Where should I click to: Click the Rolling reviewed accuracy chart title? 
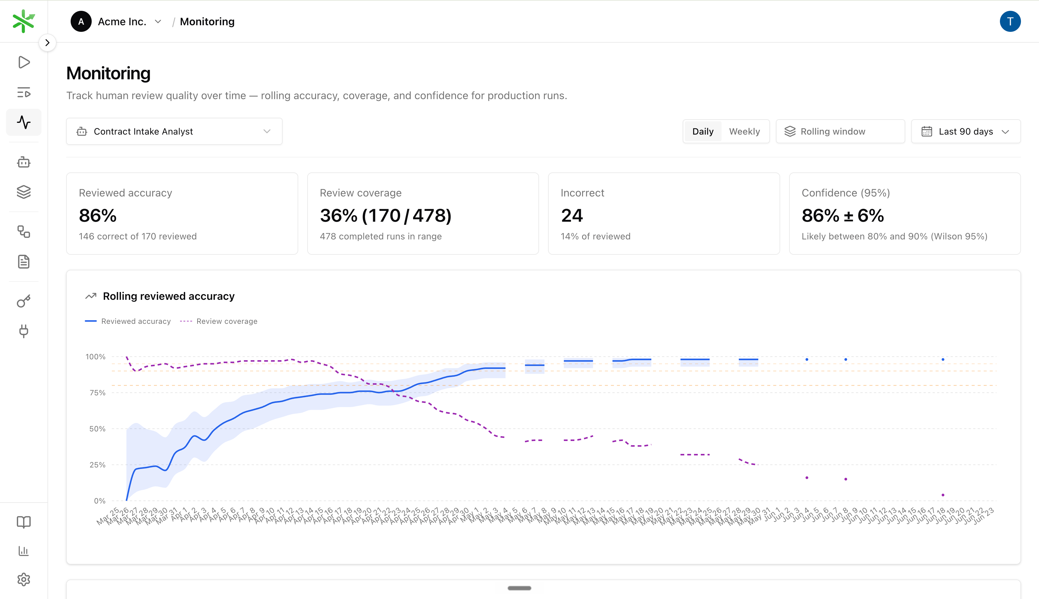[169, 296]
